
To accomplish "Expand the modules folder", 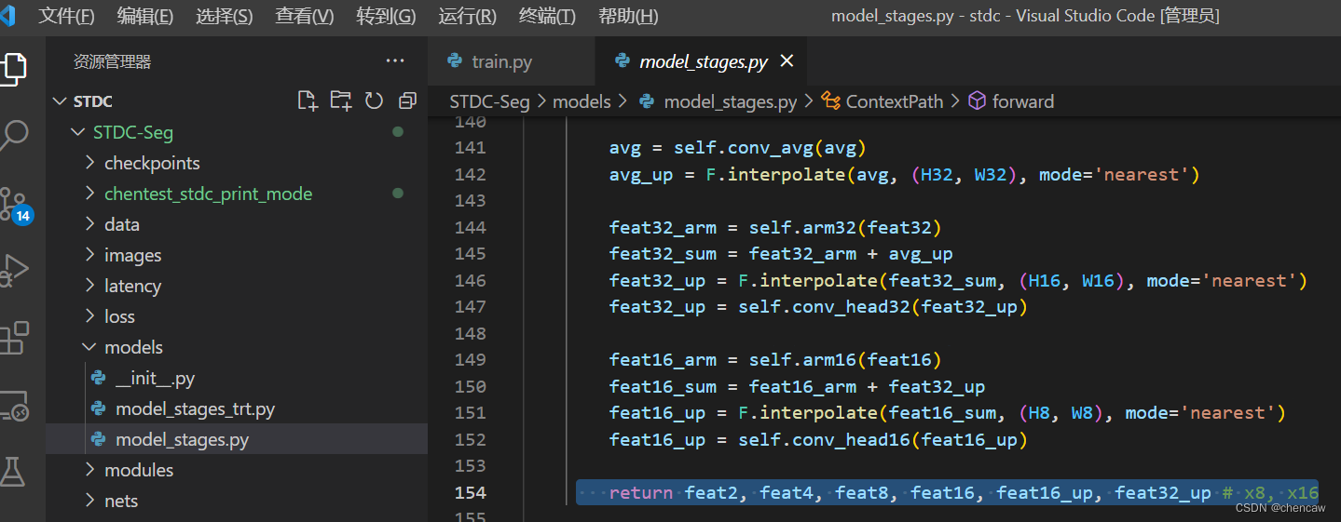I will [89, 470].
